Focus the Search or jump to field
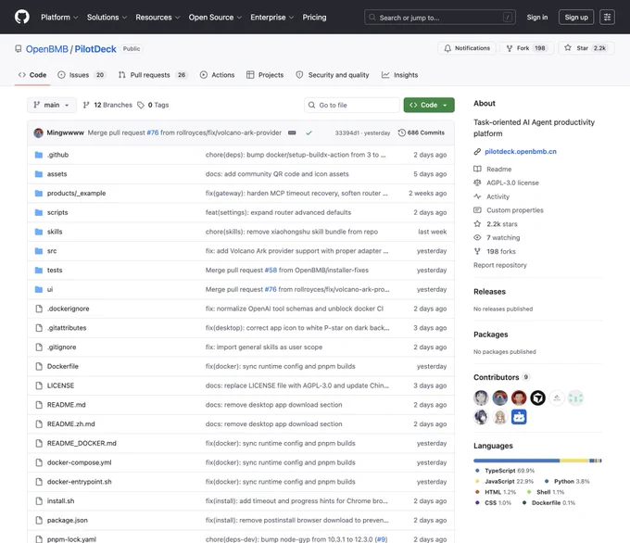The height and width of the screenshot is (543, 630). tap(440, 18)
